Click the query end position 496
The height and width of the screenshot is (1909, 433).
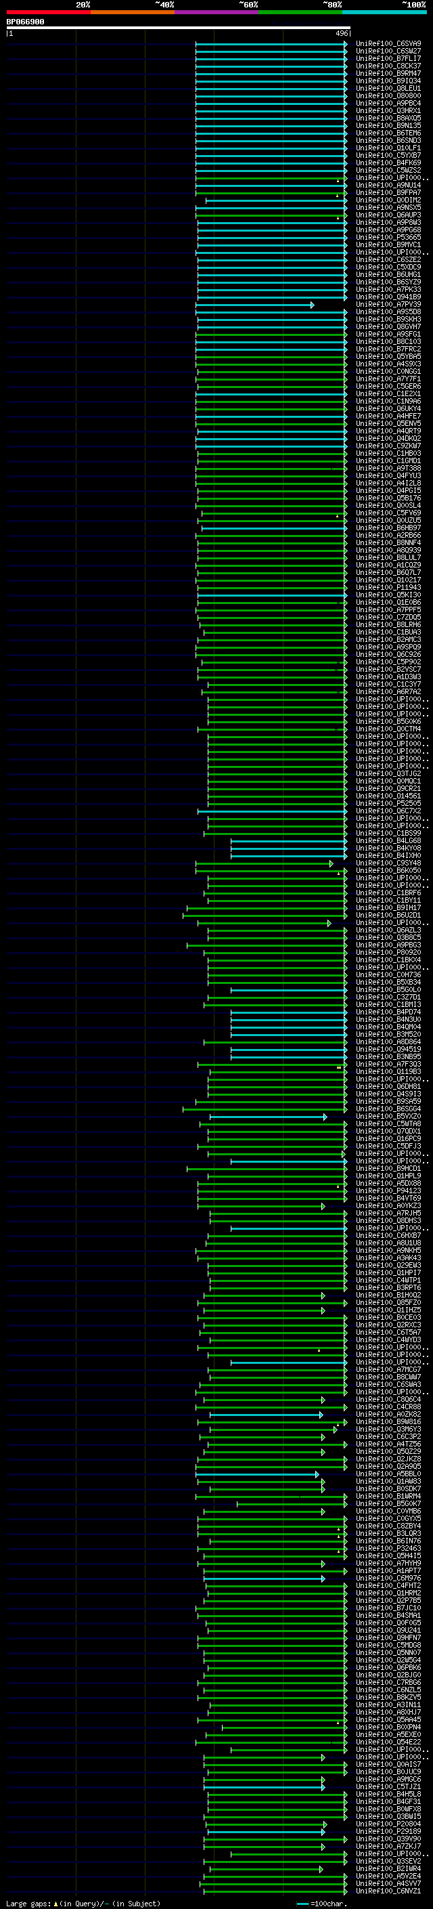coord(341,33)
